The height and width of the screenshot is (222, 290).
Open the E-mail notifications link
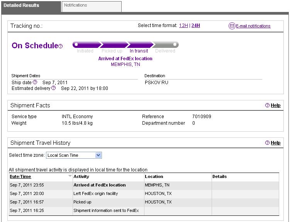click(x=253, y=26)
